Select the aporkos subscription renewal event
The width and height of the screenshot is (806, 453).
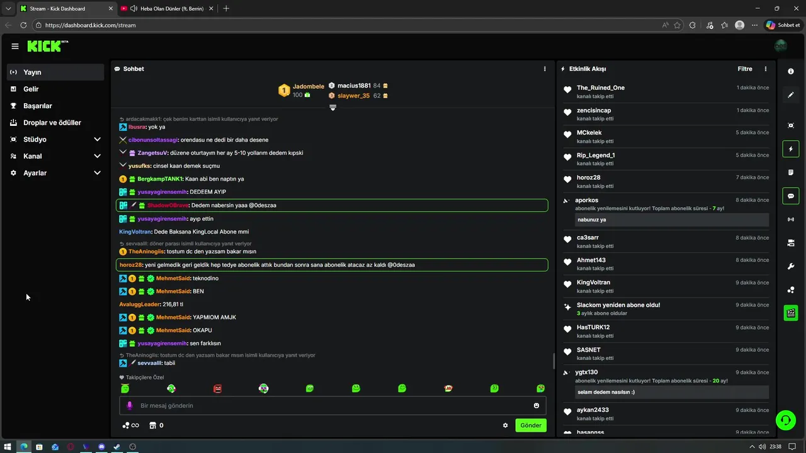666,210
